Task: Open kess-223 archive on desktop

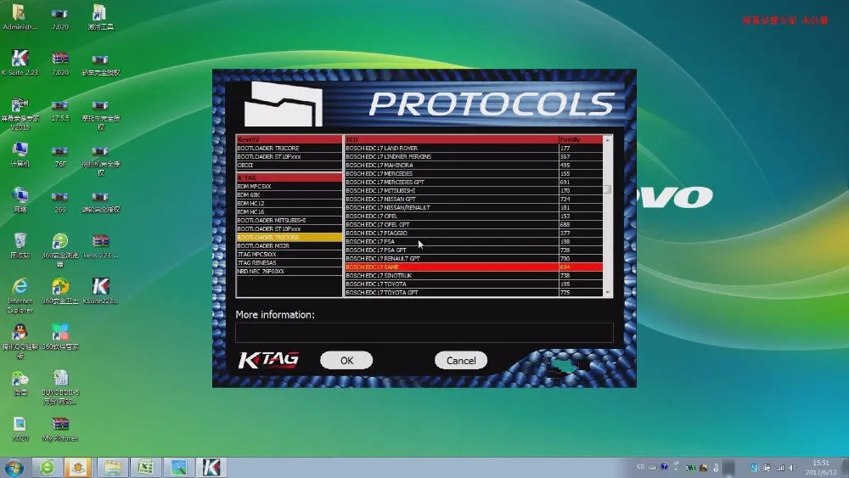Action: (x=100, y=245)
